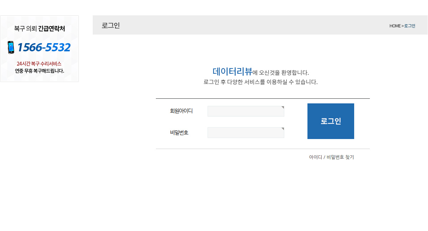Click the 회원아이디 label

tap(181, 111)
